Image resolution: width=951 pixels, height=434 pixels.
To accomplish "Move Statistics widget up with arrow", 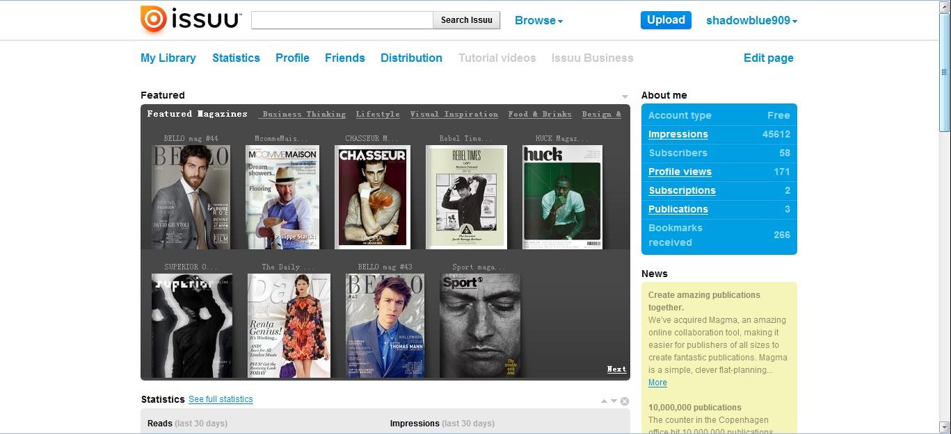I will [x=604, y=401].
